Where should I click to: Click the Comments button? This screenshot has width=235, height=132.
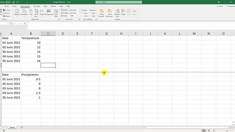click(230, 6)
